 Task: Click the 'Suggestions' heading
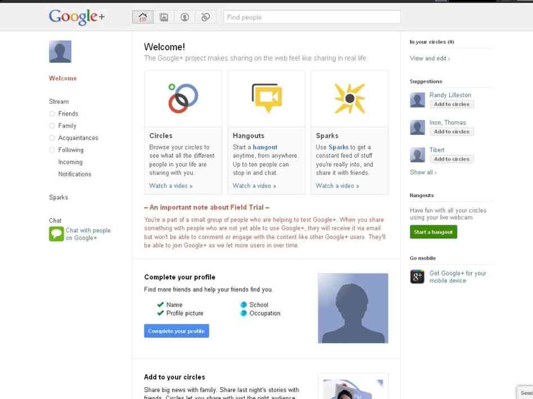pos(426,81)
